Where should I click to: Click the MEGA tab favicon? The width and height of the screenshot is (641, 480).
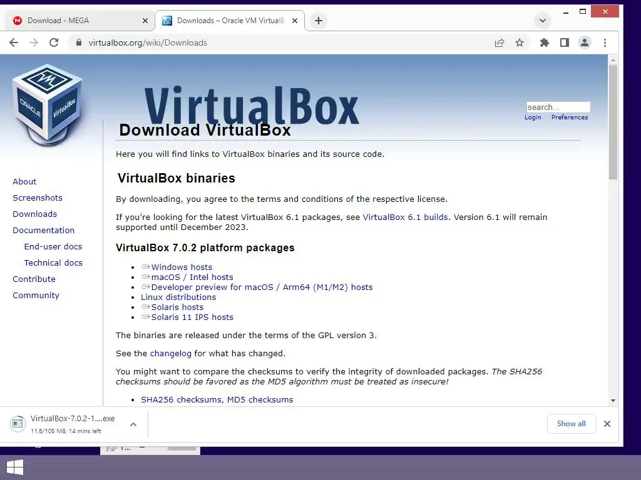(x=18, y=21)
